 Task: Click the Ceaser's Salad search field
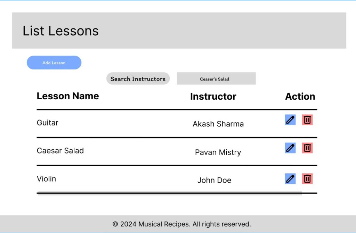tap(216, 78)
